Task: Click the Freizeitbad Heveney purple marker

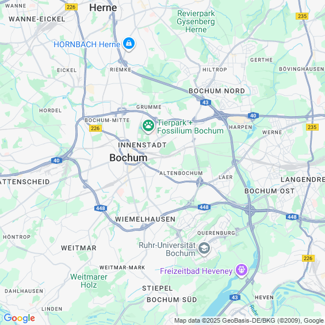Action: pos(242,270)
